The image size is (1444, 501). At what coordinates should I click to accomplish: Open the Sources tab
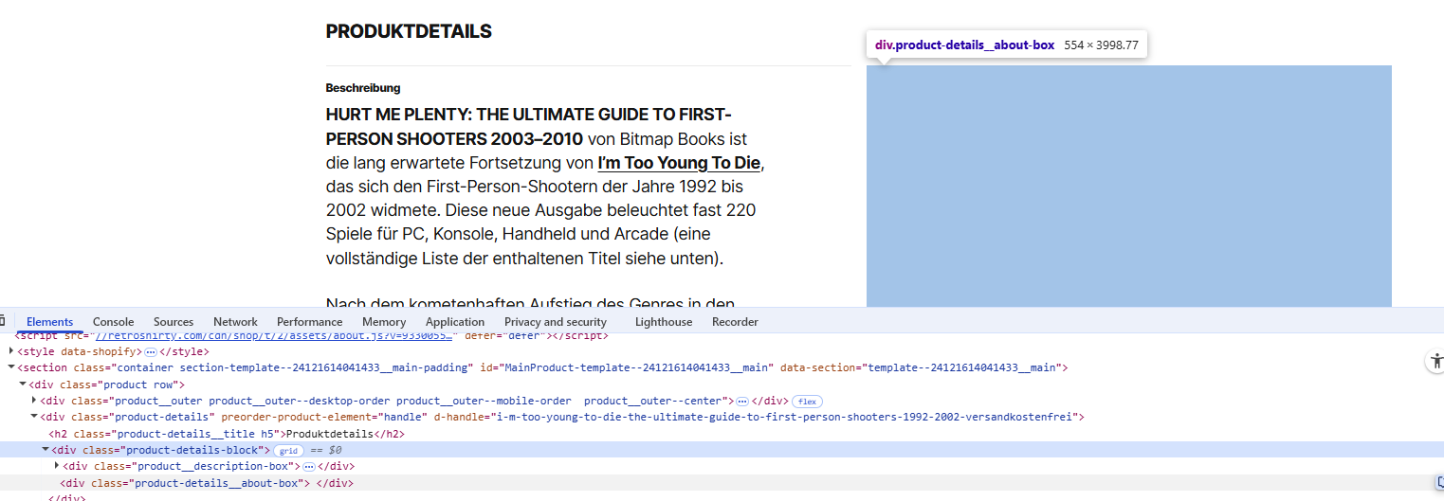pyautogui.click(x=174, y=322)
